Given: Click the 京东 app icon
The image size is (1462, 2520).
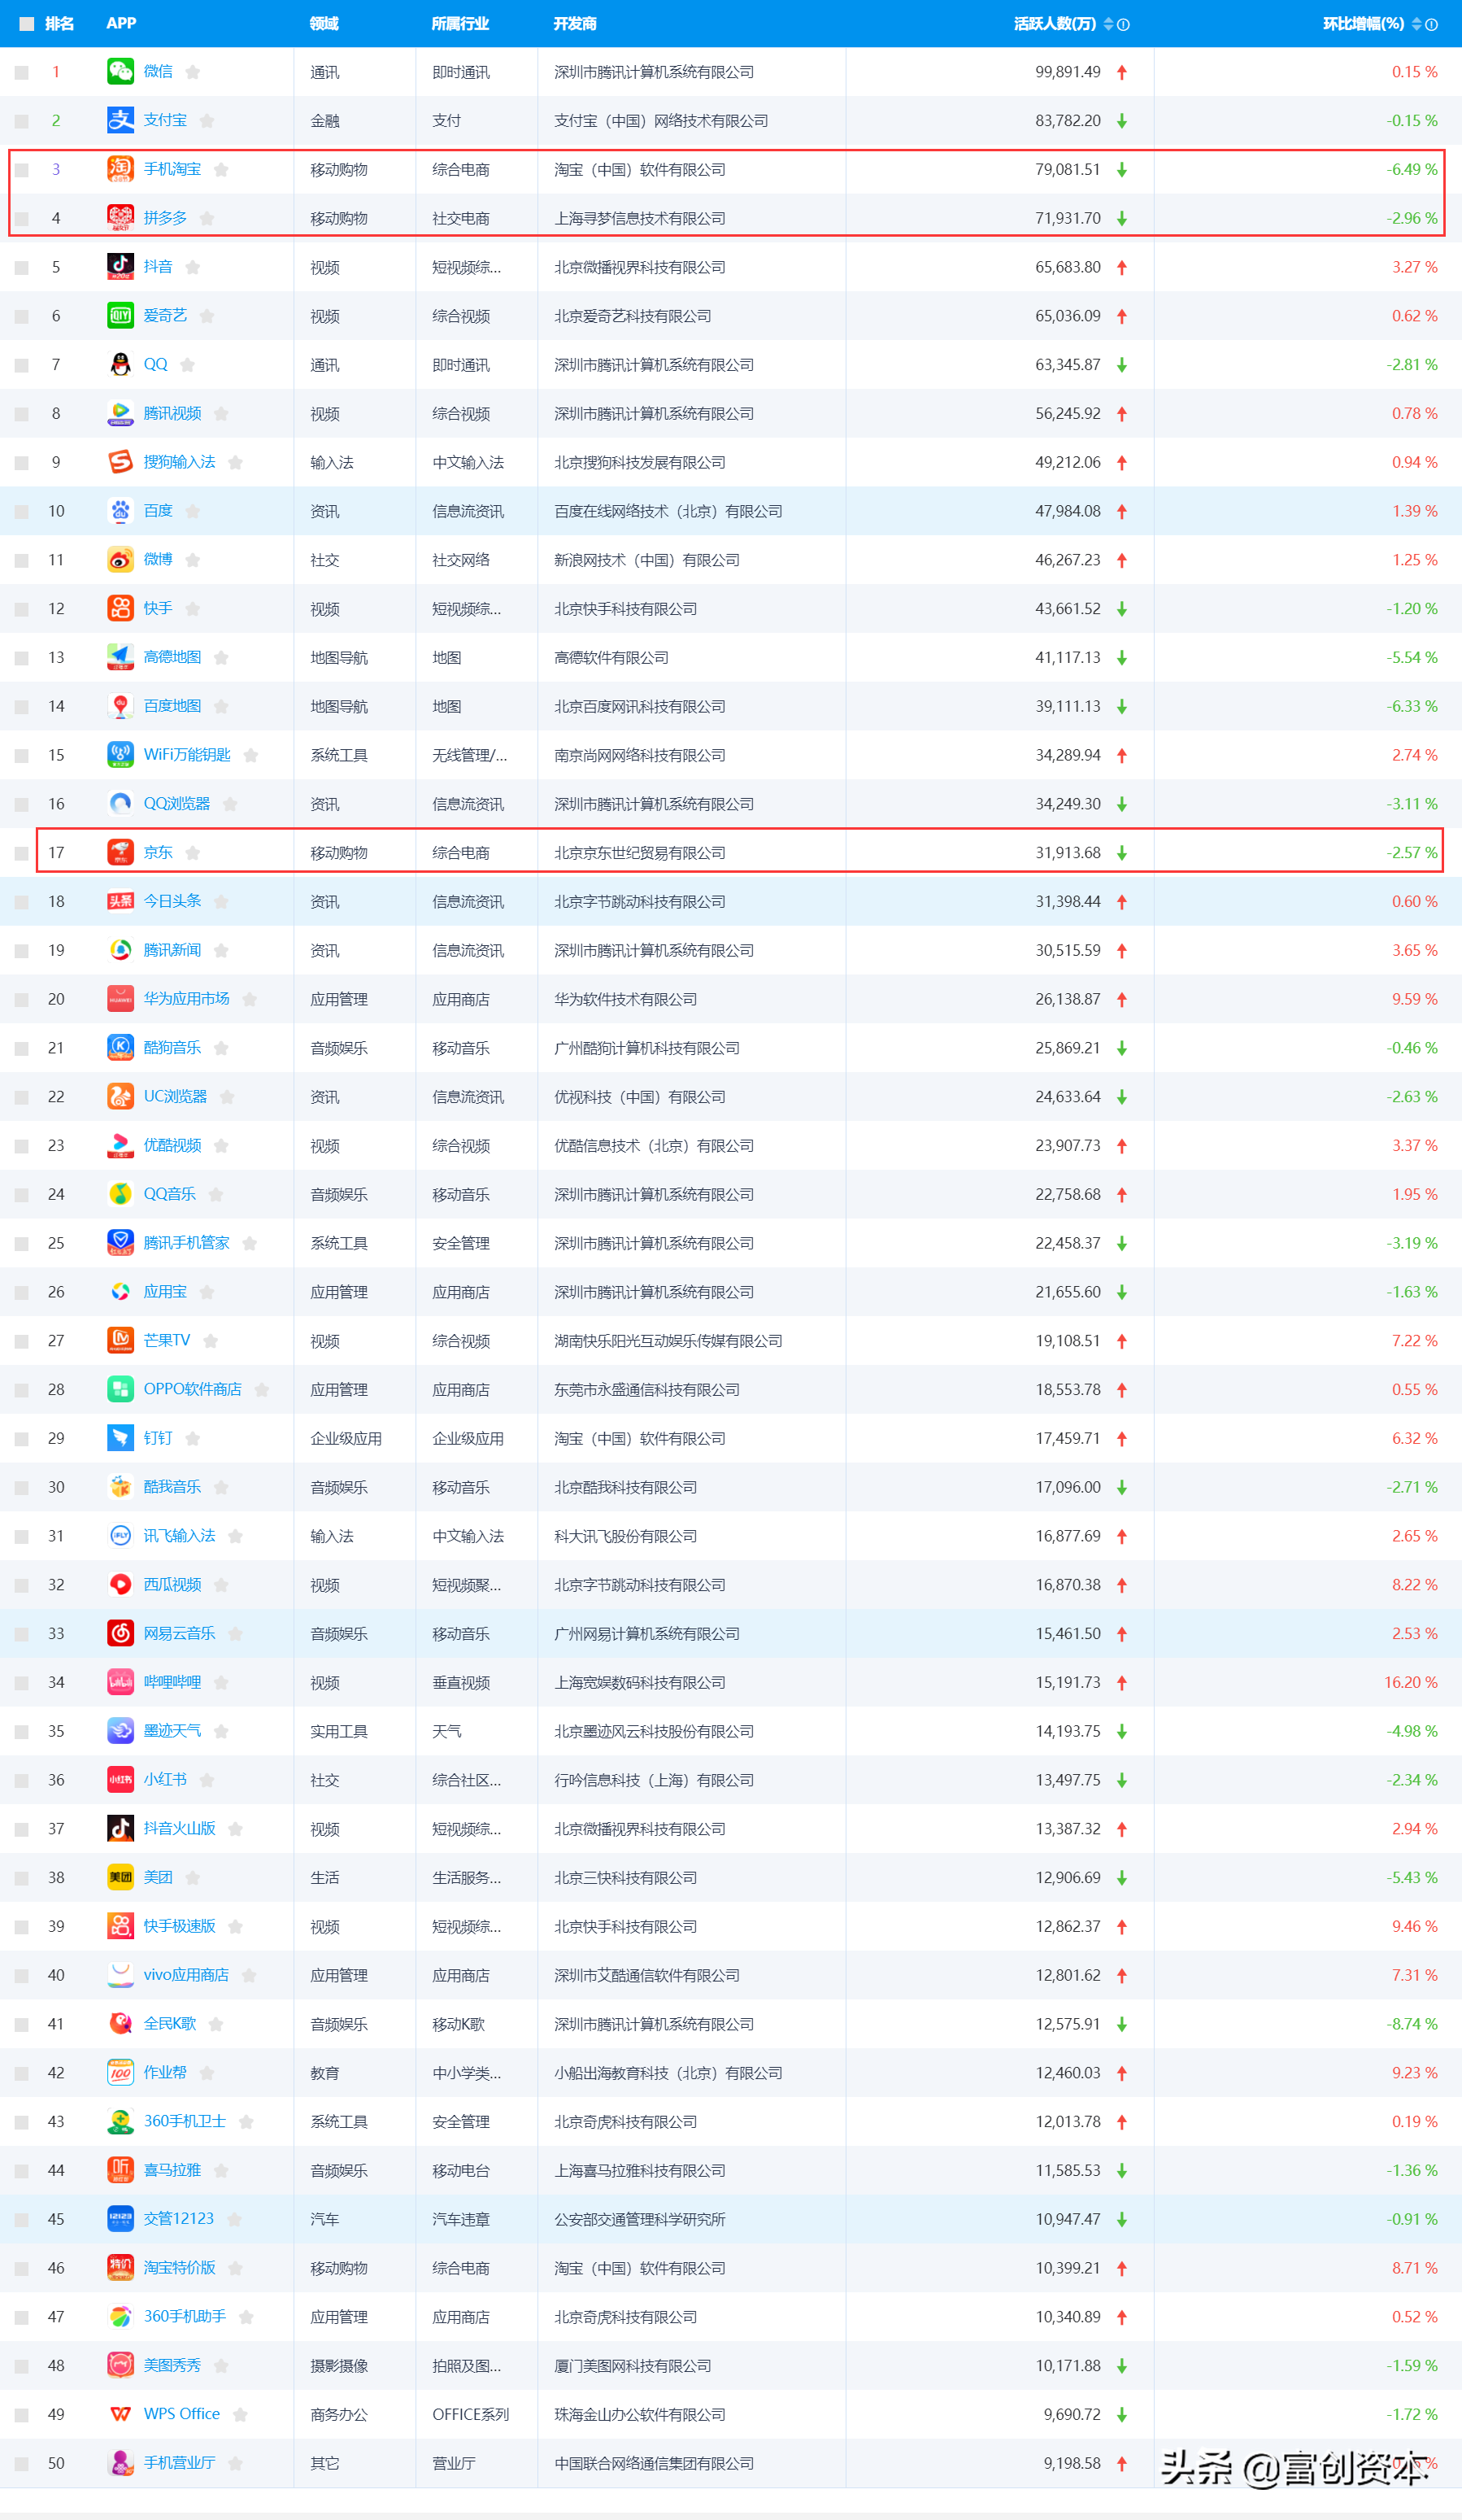Looking at the screenshot, I should (x=120, y=852).
